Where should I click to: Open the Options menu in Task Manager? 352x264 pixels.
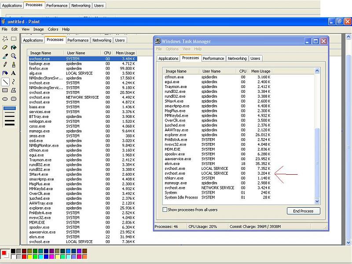pos(172,49)
